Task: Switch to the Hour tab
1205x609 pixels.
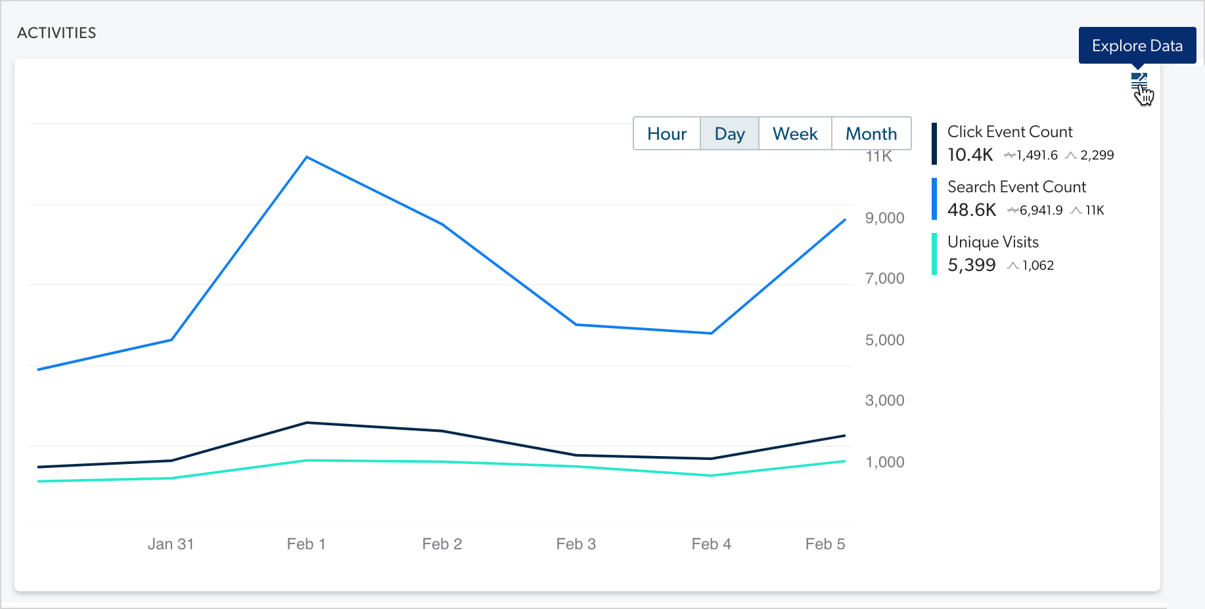Action: tap(667, 133)
